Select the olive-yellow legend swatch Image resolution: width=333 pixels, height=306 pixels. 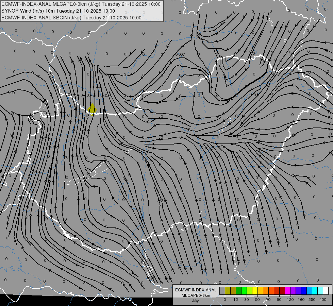click(228, 291)
